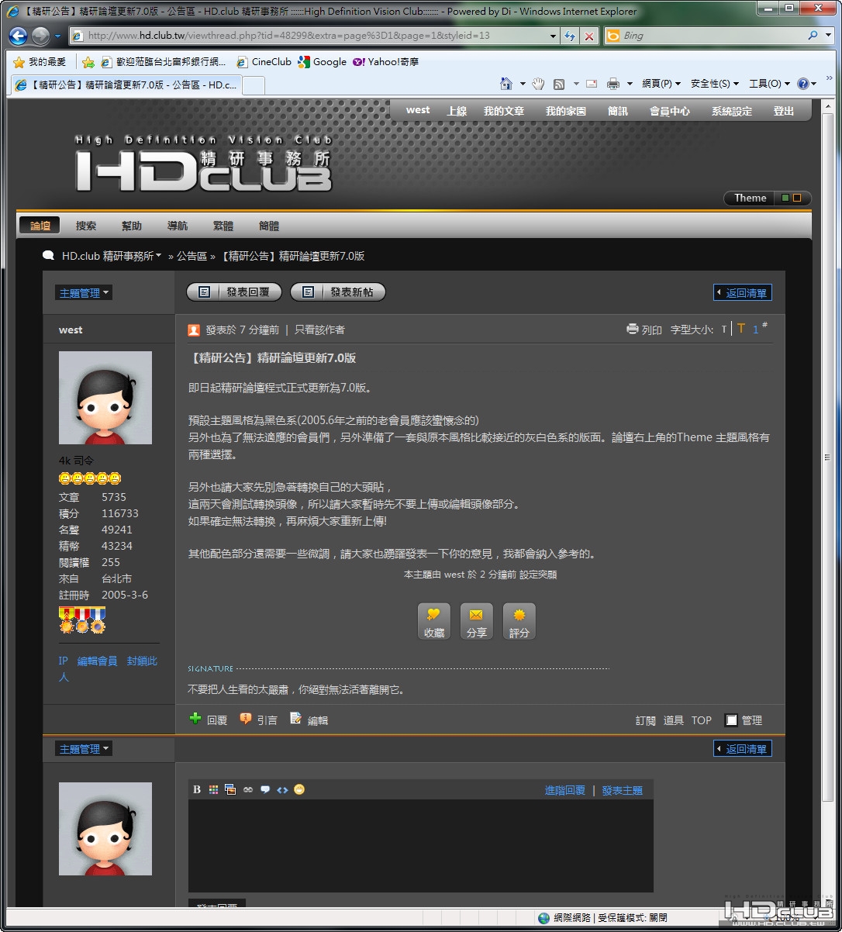
Task: Open the CineClub favorites bar link
Action: point(264,62)
